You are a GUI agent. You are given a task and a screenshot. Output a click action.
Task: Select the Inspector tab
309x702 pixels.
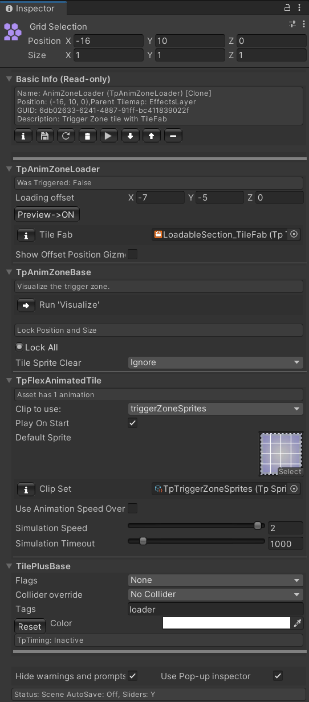pos(33,9)
